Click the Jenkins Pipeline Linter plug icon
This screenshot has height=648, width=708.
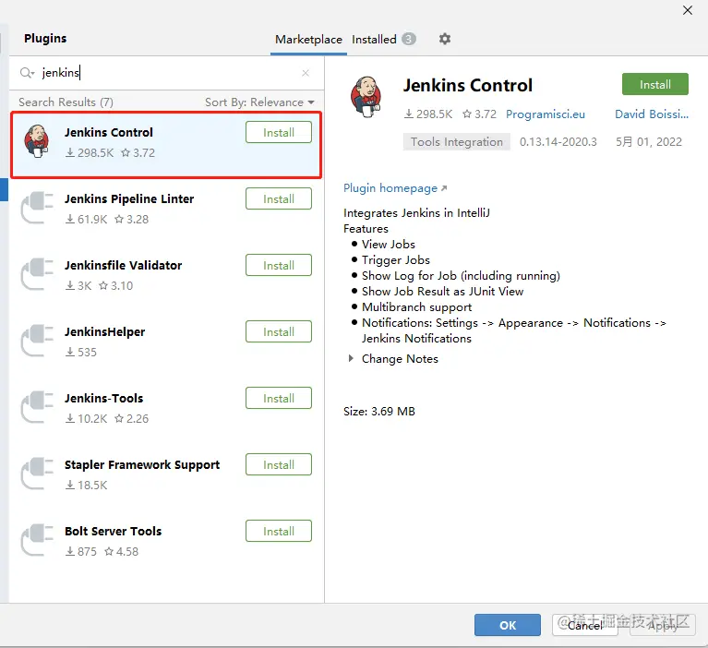[x=37, y=208]
